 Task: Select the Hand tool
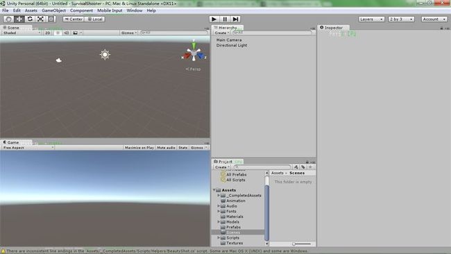click(x=8, y=19)
